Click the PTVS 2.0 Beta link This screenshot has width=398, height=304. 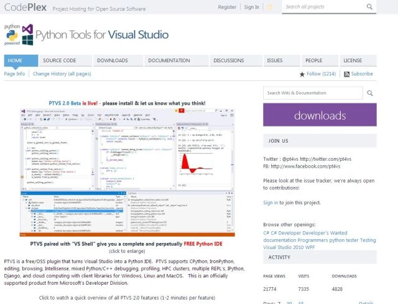point(65,103)
